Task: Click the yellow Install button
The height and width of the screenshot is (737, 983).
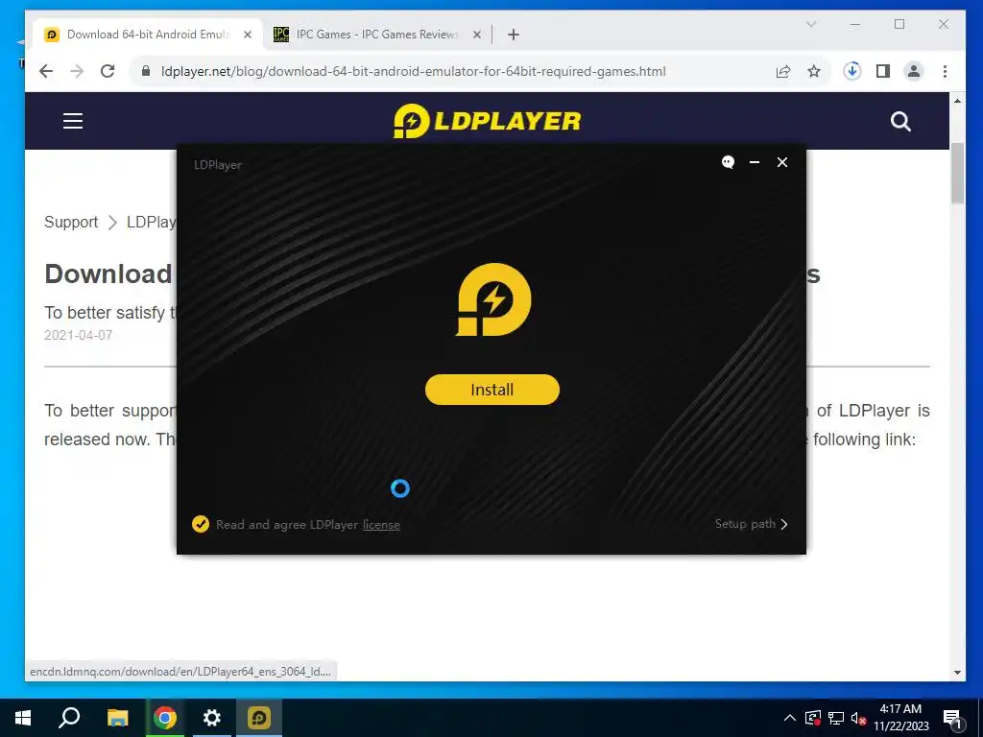Action: coord(492,390)
